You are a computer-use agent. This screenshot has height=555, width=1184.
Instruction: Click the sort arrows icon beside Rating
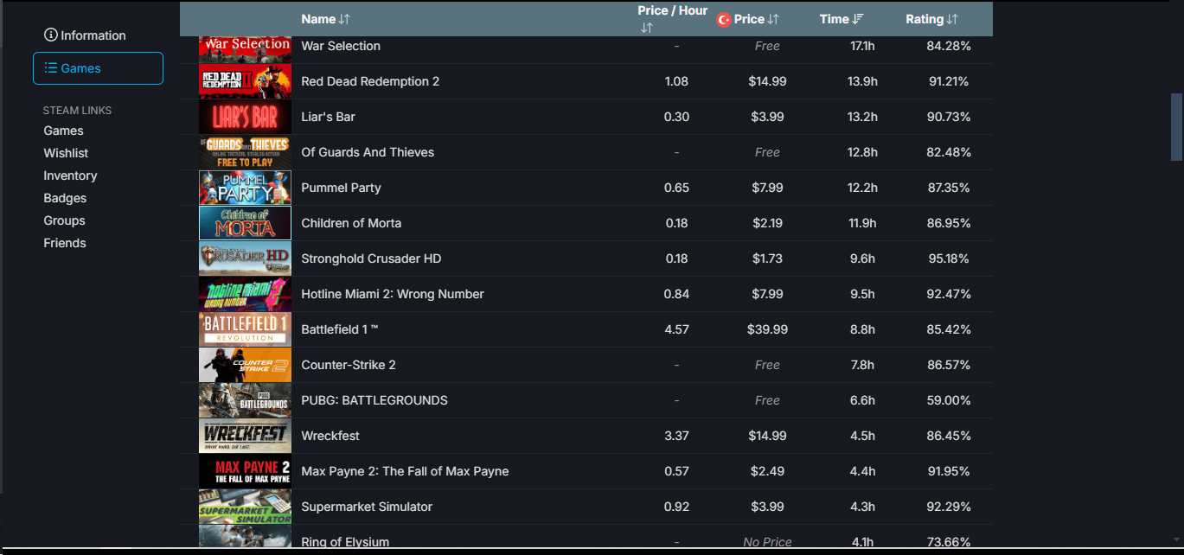pos(952,19)
